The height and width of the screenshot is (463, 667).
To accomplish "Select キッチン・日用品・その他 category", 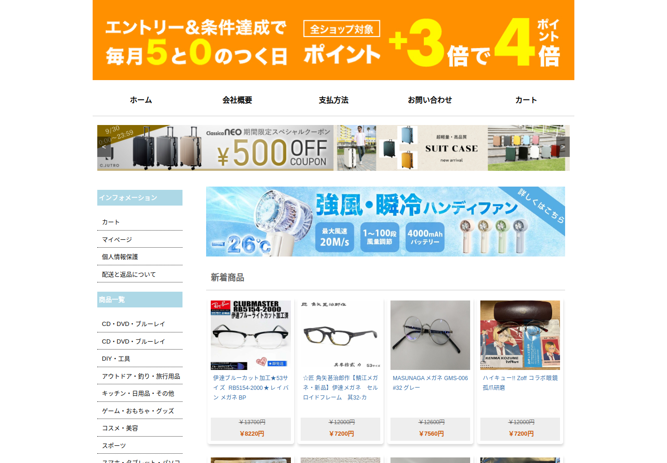I will point(138,394).
